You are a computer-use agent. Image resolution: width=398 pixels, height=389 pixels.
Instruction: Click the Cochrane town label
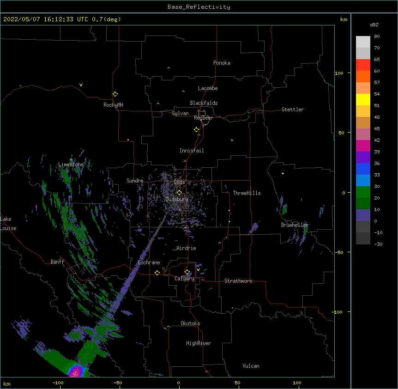pos(149,262)
